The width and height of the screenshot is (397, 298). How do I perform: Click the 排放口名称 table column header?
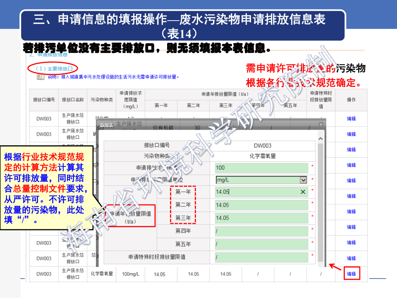[73, 100]
